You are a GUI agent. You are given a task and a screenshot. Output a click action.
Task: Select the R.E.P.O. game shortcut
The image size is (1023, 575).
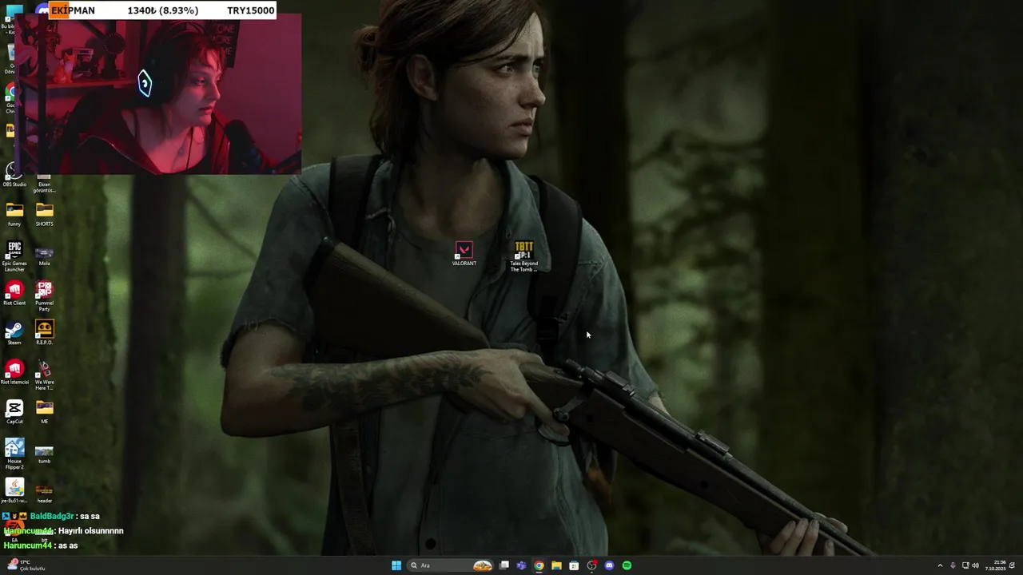click(x=44, y=333)
